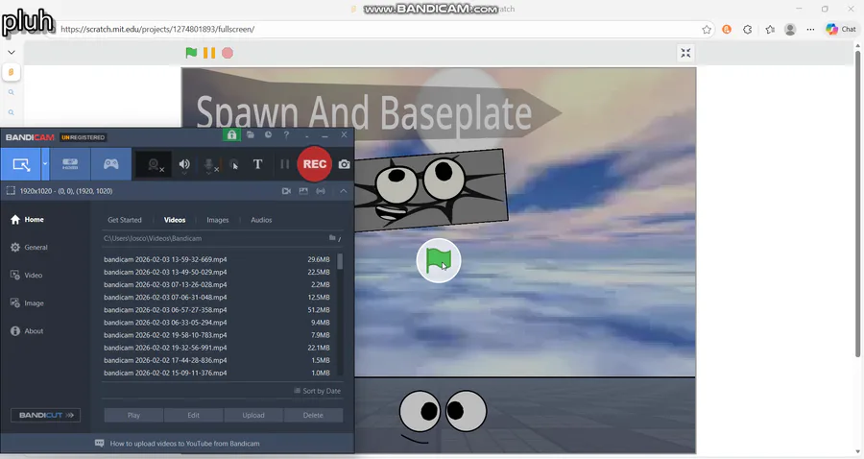
Task: Open How to upload videos to YouTube link
Action: click(184, 444)
